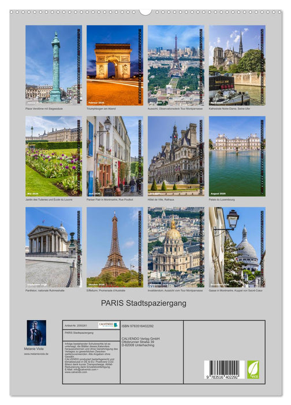The height and width of the screenshot is (405, 291).
Task: Select the Sacré-Coeur alley photo
Action: [x=237, y=247]
